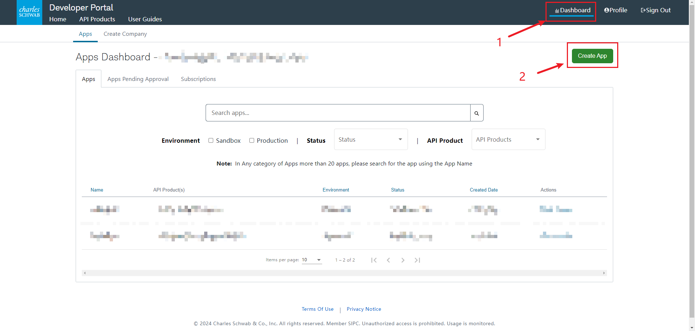Viewport: 695px width, 331px height.
Task: Open the Profile page in the header
Action: [x=616, y=10]
